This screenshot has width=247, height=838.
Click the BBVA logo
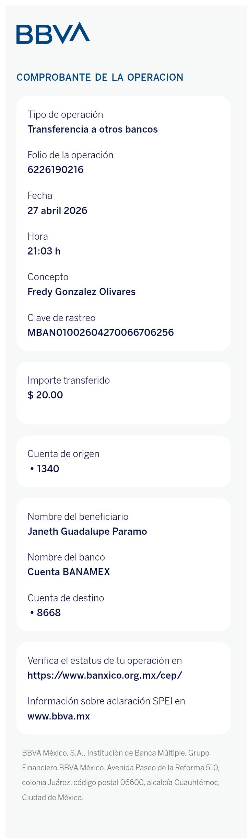(53, 33)
